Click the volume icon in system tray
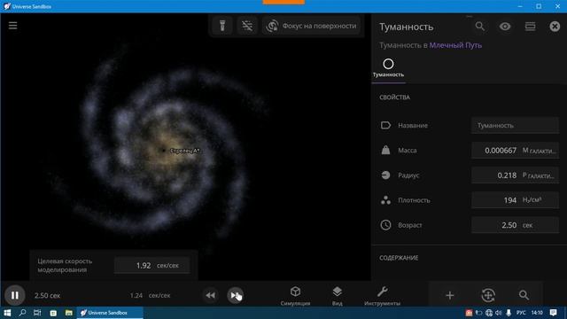 498,313
